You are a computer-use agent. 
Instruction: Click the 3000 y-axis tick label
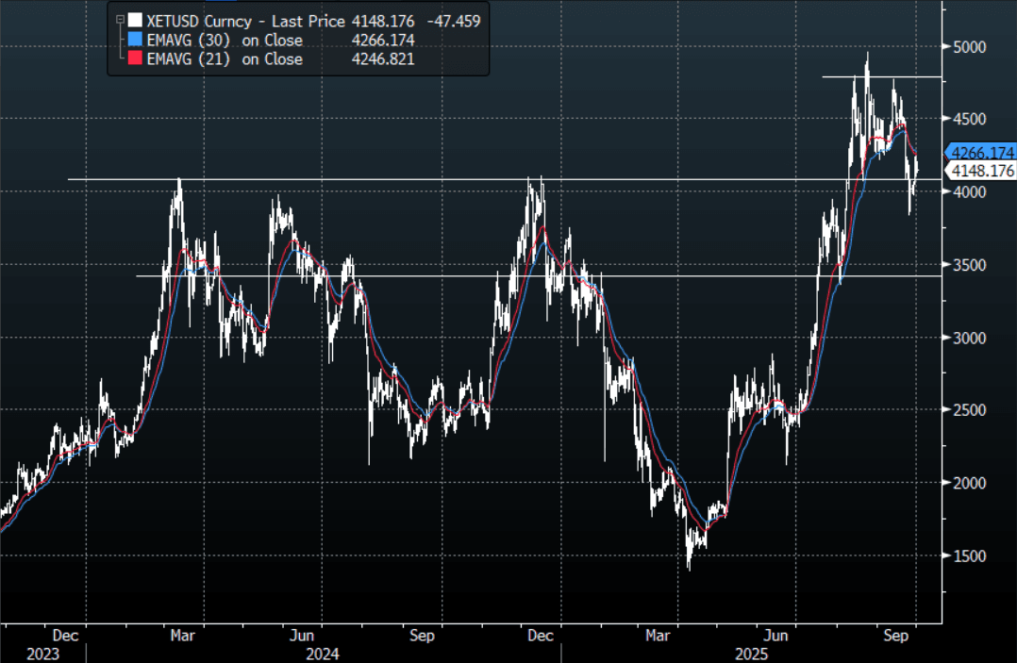(968, 338)
